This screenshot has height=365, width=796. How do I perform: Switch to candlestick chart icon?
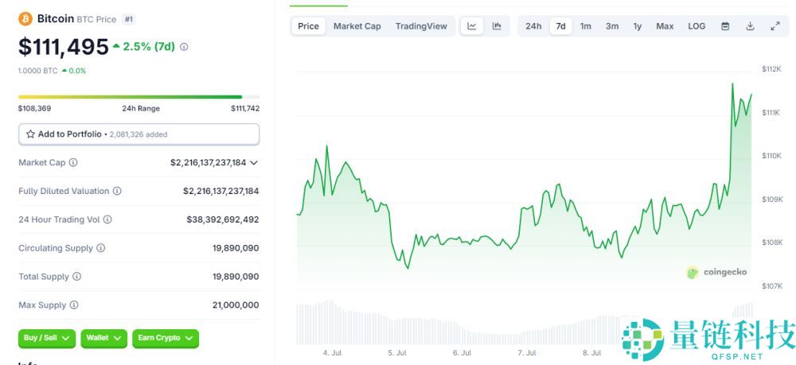pyautogui.click(x=497, y=26)
